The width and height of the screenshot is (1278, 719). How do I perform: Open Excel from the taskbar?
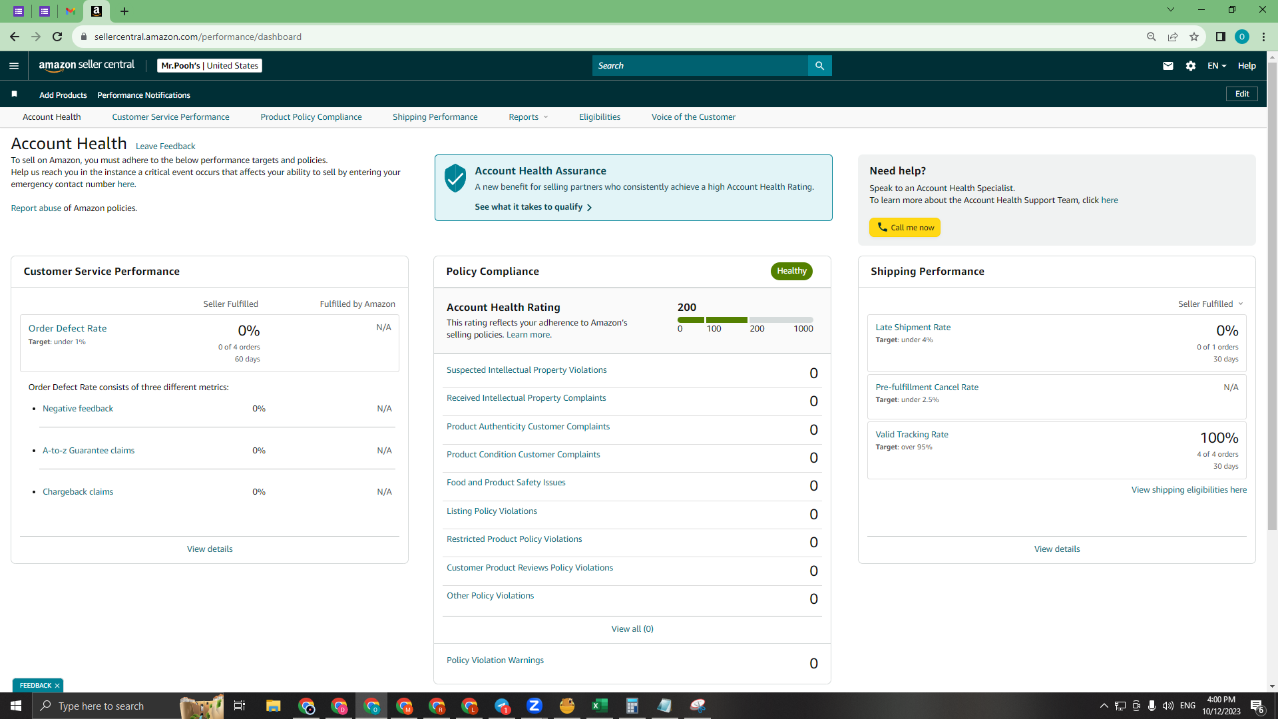pyautogui.click(x=599, y=706)
